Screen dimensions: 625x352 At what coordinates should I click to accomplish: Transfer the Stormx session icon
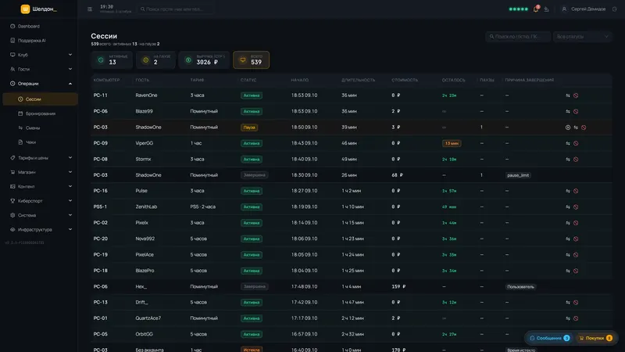(568, 160)
